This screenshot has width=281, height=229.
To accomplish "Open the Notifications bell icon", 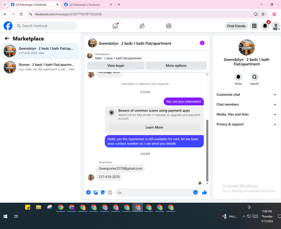I will tap(265, 26).
